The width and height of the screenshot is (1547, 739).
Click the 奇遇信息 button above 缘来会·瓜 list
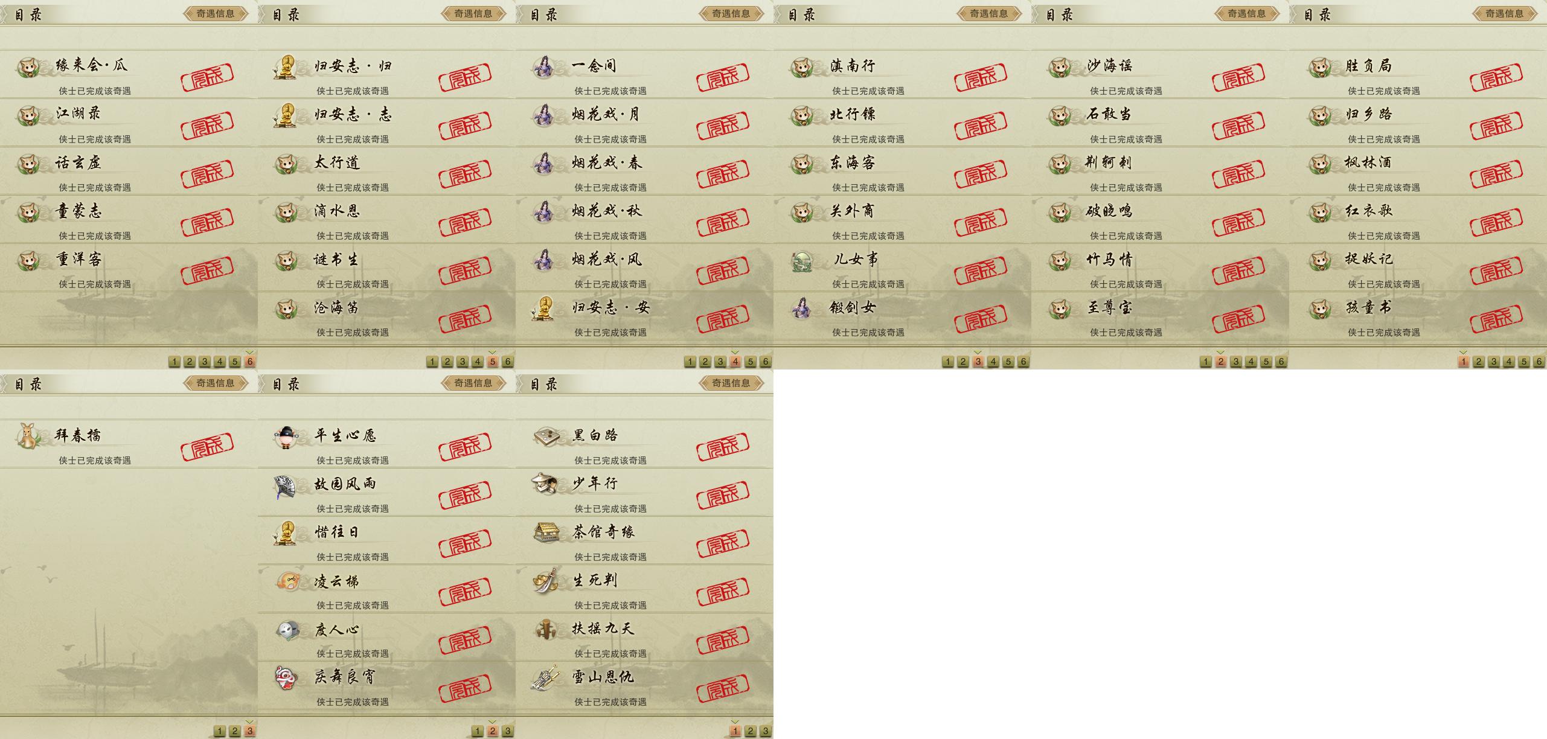tap(216, 13)
